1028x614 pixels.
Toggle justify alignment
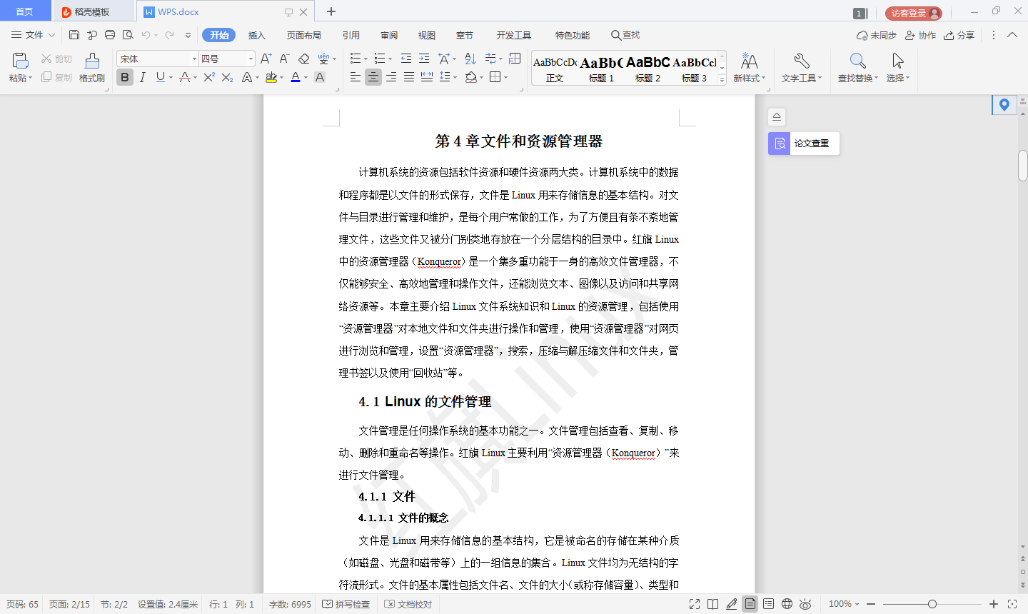click(409, 77)
